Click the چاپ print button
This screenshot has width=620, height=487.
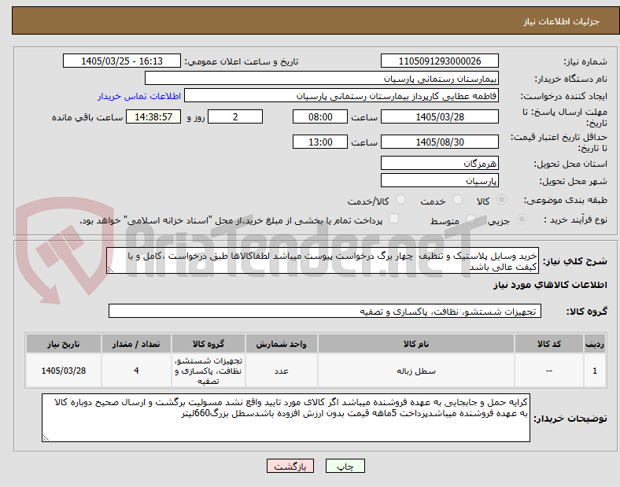(x=345, y=466)
